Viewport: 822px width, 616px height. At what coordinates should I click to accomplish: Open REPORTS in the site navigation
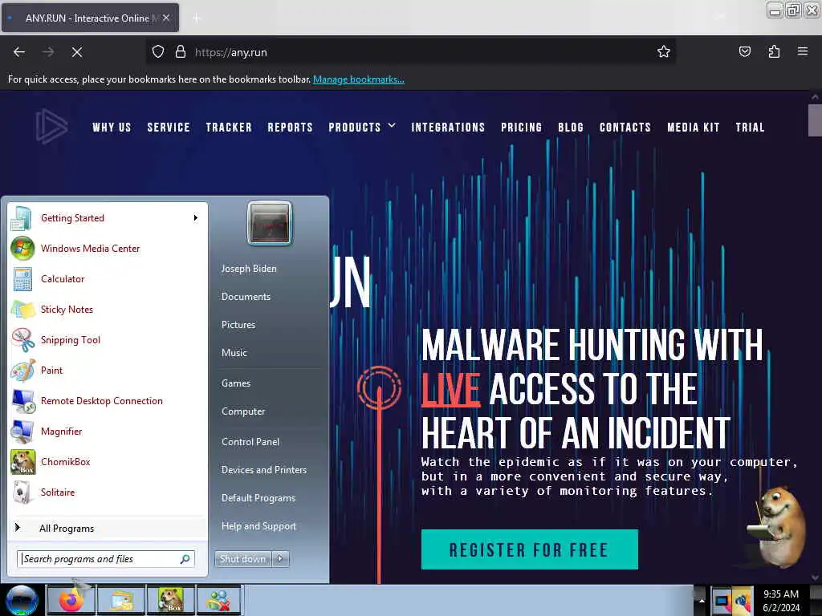coord(290,128)
